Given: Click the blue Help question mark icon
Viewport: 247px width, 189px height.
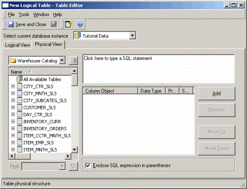Looking at the screenshot, I should click(80, 25).
